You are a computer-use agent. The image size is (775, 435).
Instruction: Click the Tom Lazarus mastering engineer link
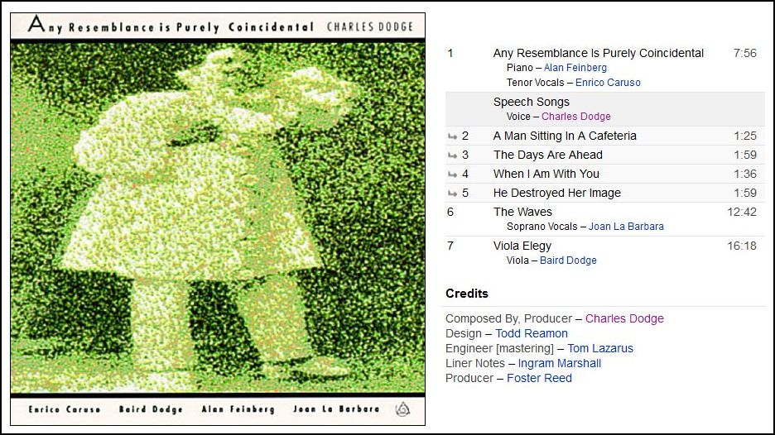pos(600,348)
